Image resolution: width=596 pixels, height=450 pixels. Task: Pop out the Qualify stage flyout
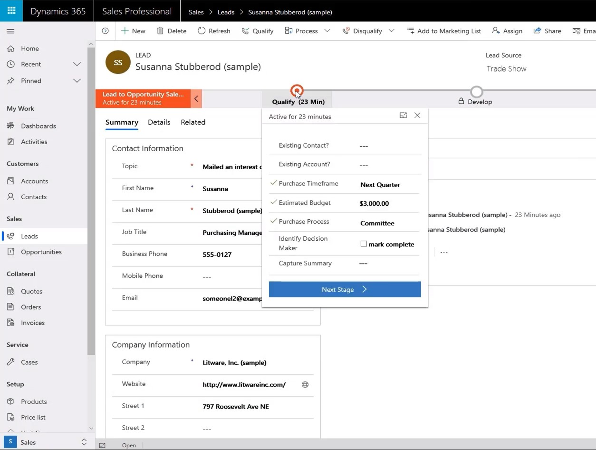(x=403, y=116)
